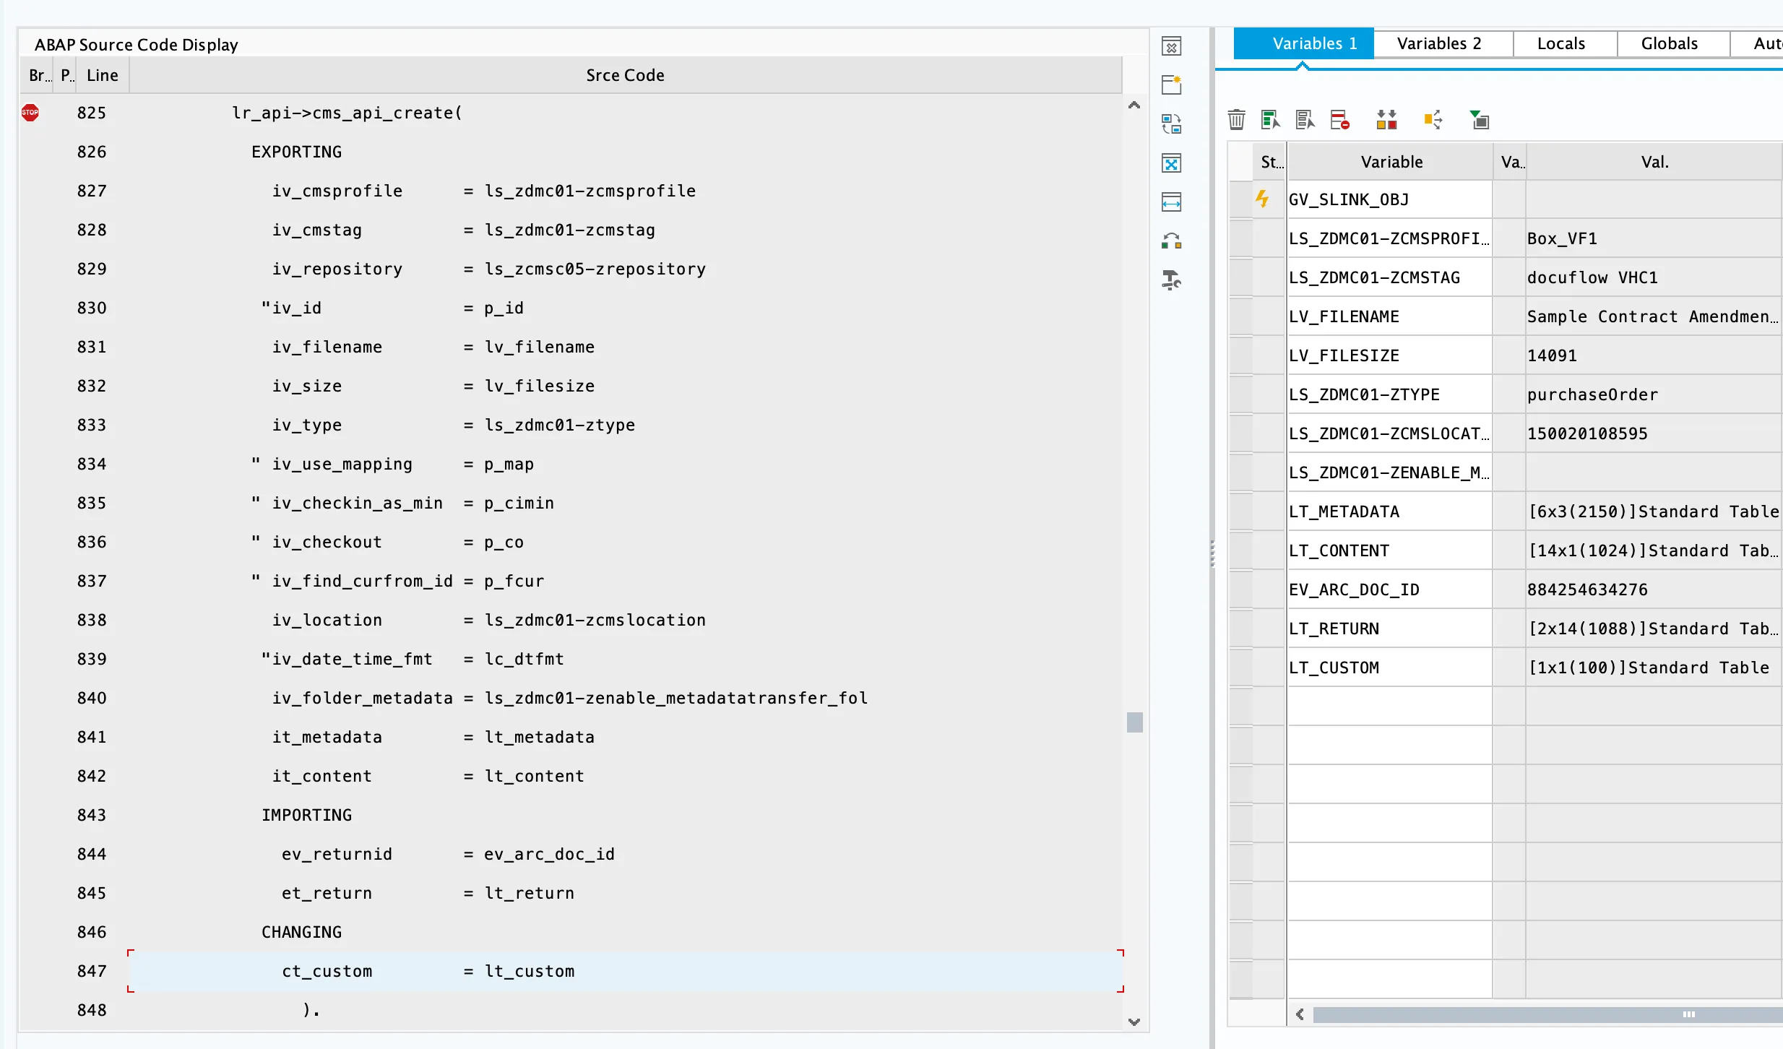Click the orange square with branching arrows icon
This screenshot has width=1783, height=1049.
[x=1433, y=120]
